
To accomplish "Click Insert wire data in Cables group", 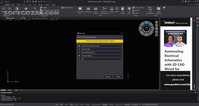I will pyautogui.click(x=138, y=8).
